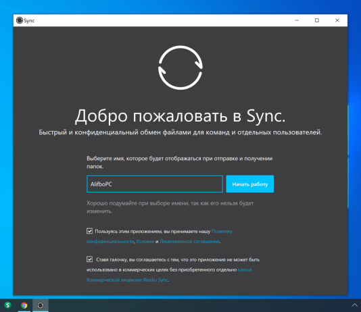The width and height of the screenshot is (361, 312).
Task: Open the Условия link
Action: pos(145,241)
